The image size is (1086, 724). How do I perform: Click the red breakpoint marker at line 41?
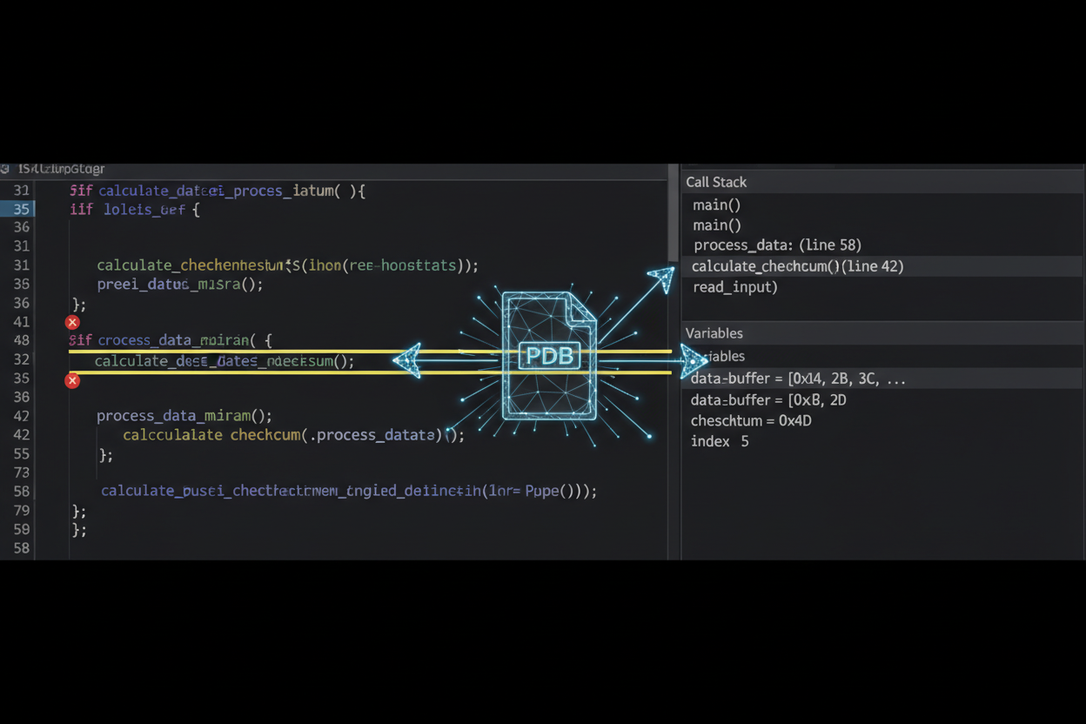tap(72, 322)
